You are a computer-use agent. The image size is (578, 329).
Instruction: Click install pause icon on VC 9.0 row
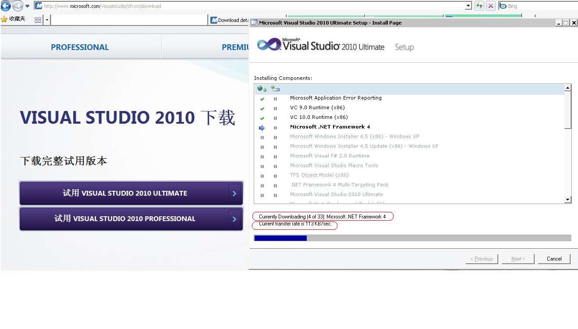(x=275, y=108)
